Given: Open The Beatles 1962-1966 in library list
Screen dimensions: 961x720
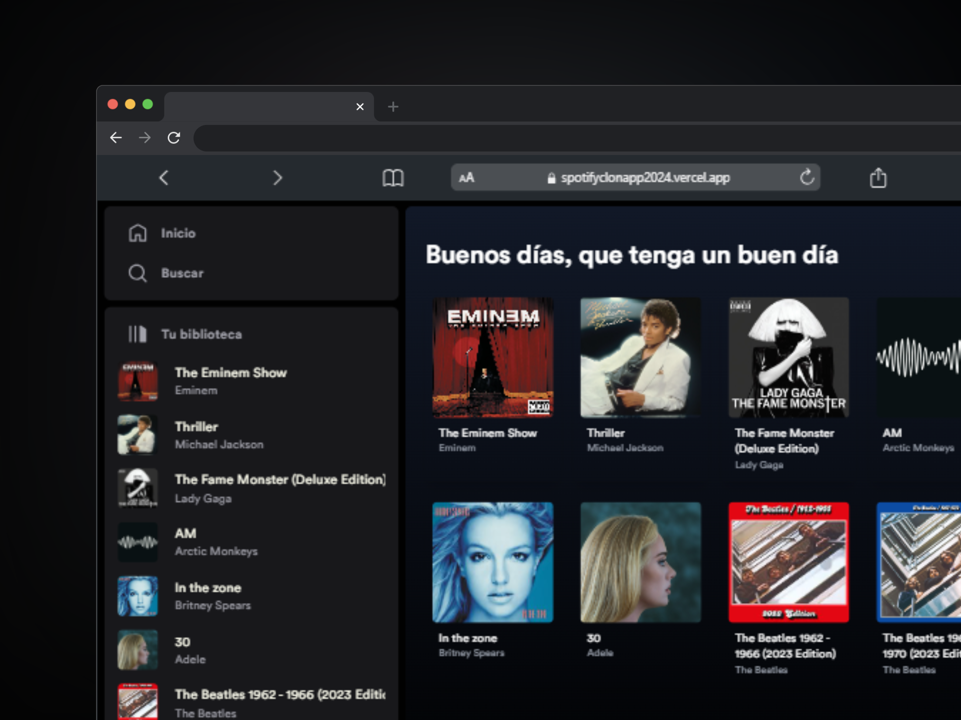Looking at the screenshot, I should click(251, 702).
